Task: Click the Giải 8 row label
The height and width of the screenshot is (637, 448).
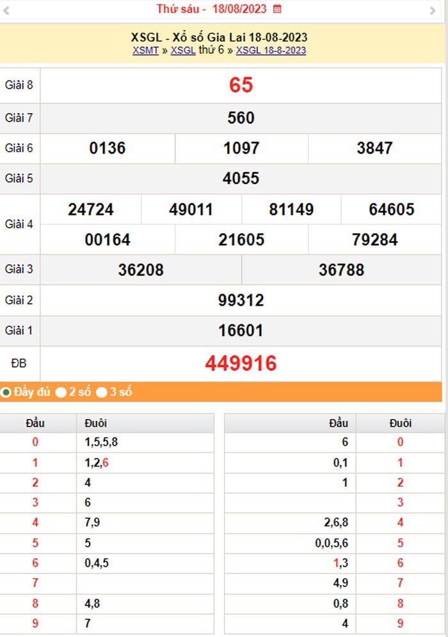Action: coord(19,85)
